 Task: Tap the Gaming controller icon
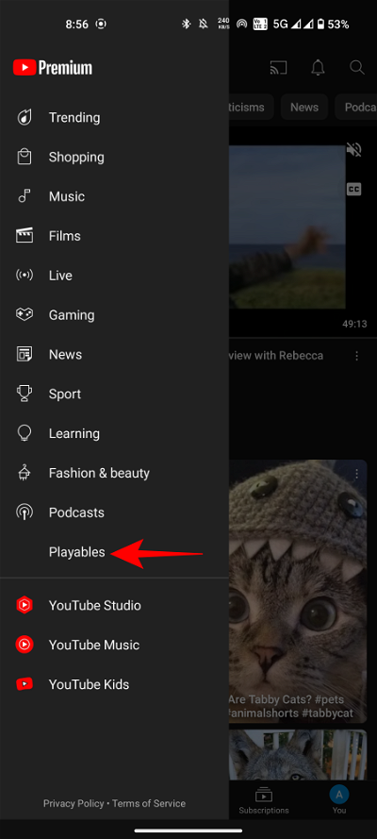(24, 315)
